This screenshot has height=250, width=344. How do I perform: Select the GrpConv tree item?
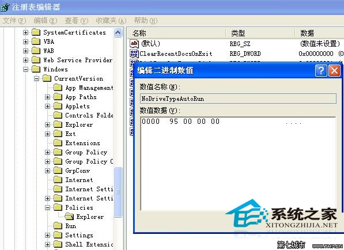click(78, 171)
